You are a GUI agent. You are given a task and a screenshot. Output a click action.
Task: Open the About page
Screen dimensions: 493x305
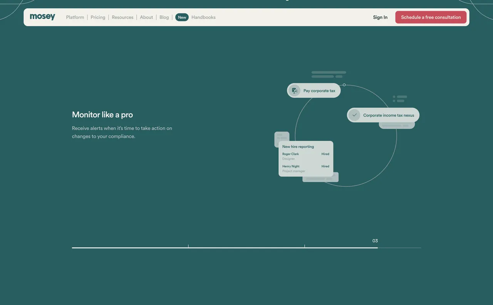[x=146, y=17]
